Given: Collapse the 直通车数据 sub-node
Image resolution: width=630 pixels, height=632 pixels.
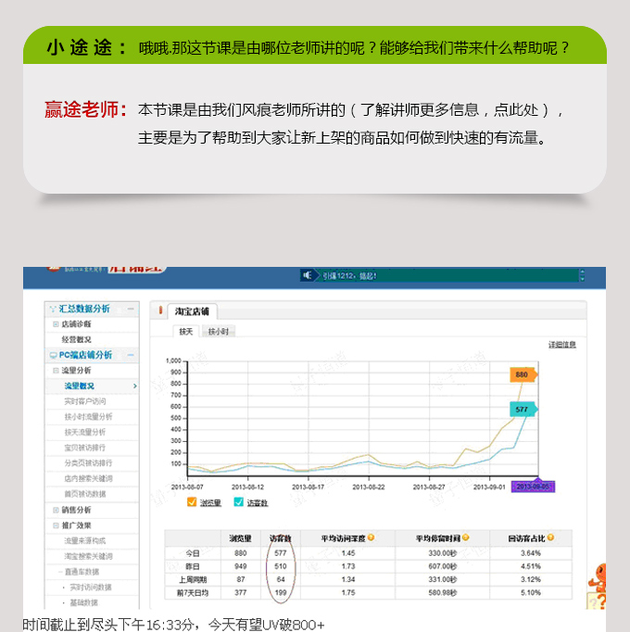Looking at the screenshot, I should (60, 572).
